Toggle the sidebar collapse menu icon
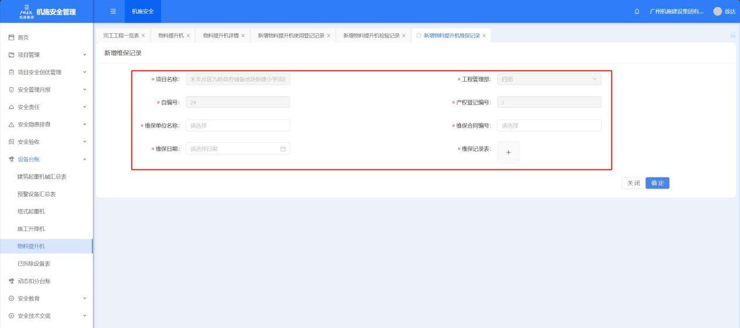This screenshot has height=328, width=740. (113, 12)
